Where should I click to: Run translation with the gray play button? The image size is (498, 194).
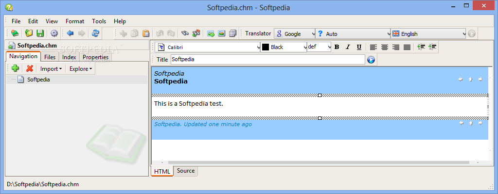[x=472, y=33]
